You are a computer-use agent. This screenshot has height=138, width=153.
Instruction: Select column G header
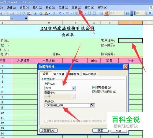130,23
